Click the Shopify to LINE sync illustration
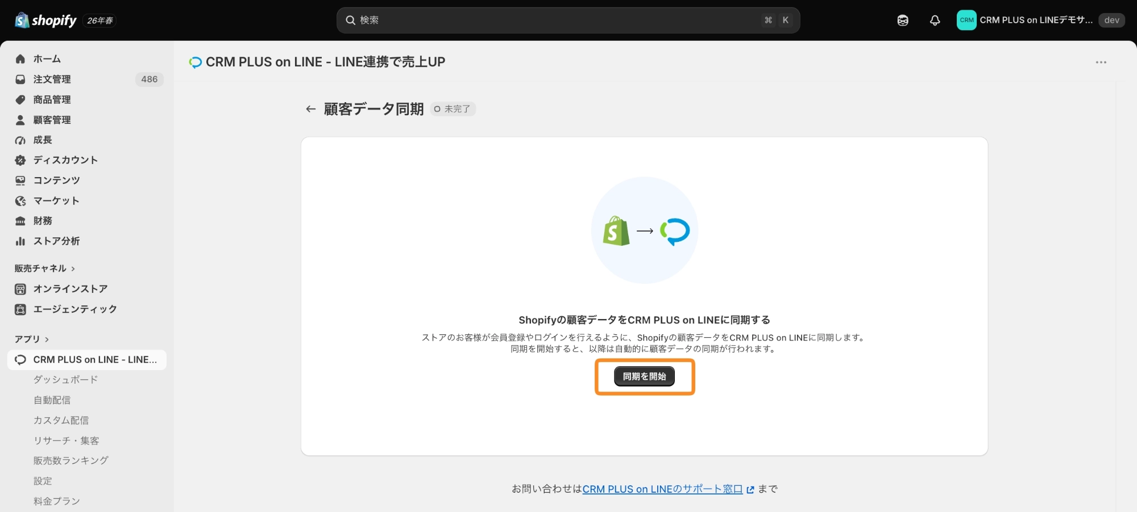 (x=645, y=230)
